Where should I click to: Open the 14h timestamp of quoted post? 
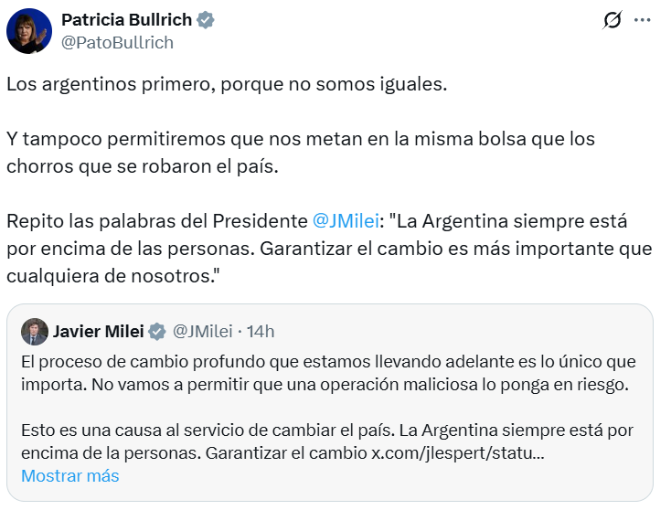261,331
